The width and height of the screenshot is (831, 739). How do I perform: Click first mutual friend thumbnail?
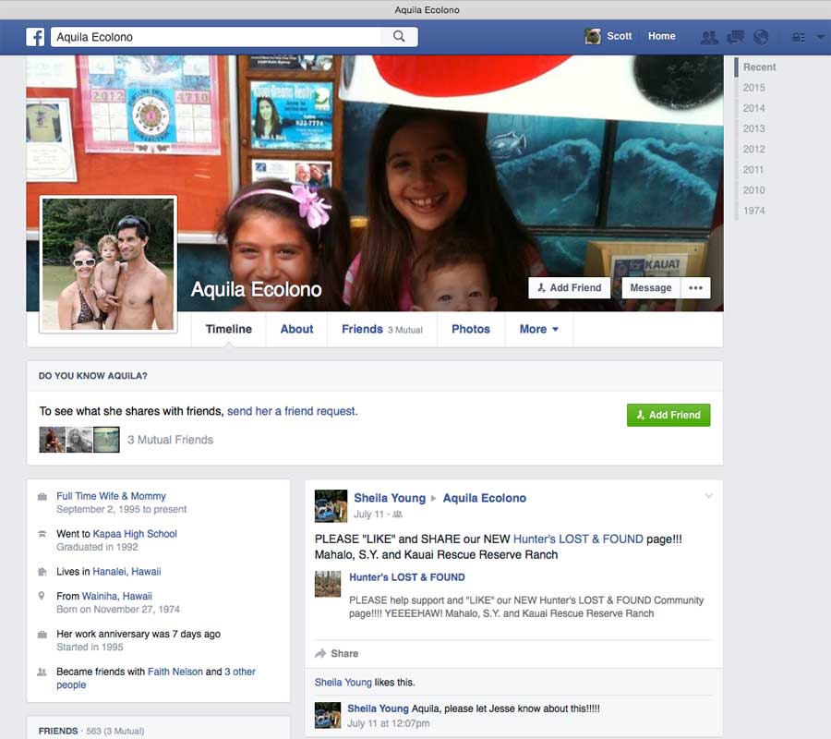[x=53, y=440]
